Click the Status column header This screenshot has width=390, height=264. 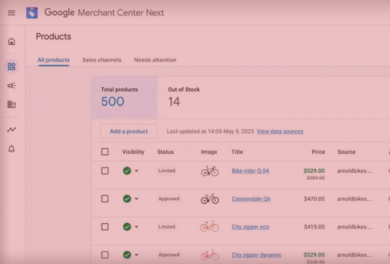[x=165, y=152]
